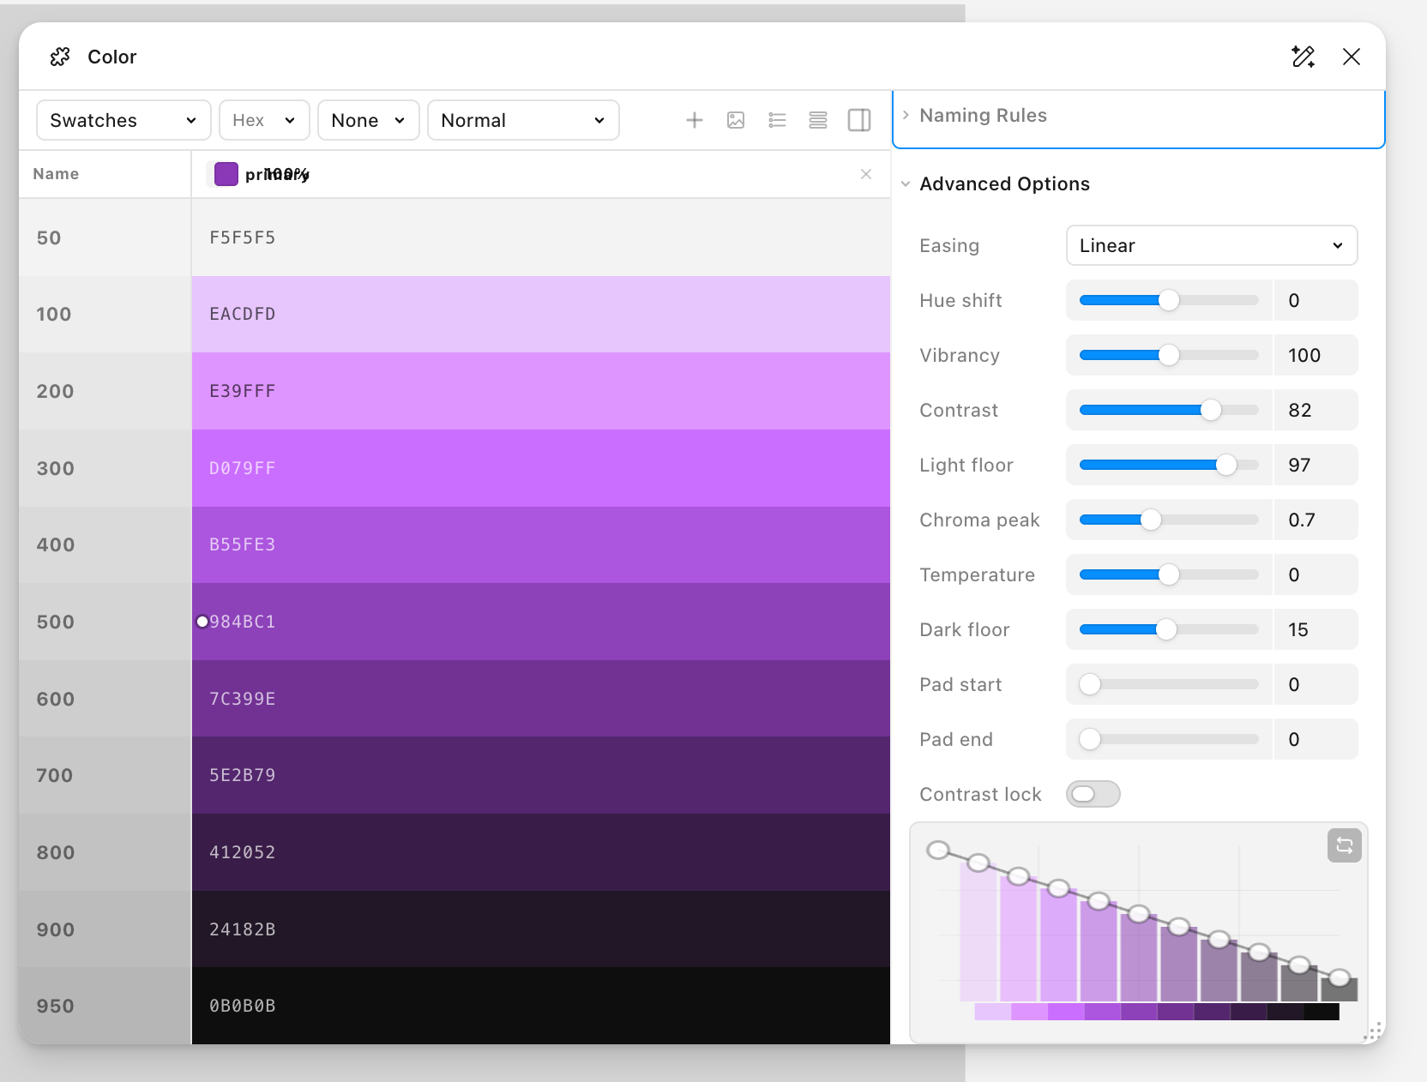
Task: Select the 412052 swatch row
Action: [541, 852]
